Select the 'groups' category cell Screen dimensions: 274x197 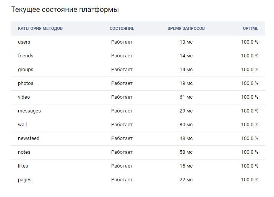[x=26, y=70]
